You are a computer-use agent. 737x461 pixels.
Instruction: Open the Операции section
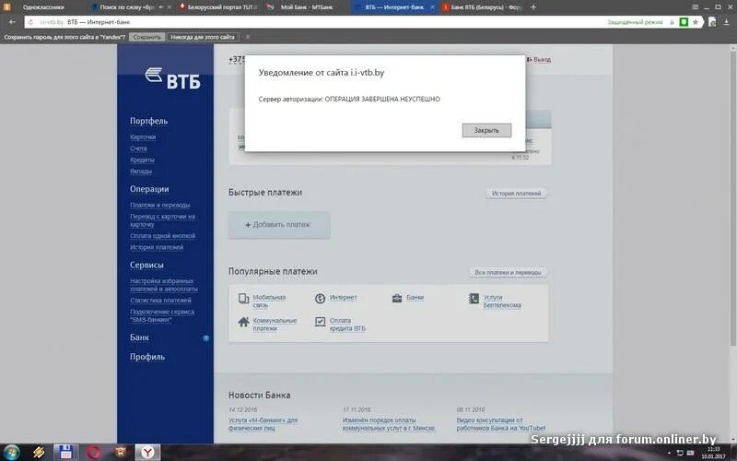tap(149, 189)
